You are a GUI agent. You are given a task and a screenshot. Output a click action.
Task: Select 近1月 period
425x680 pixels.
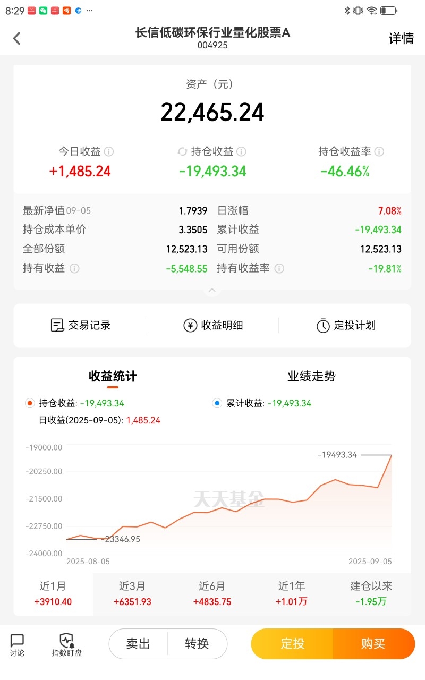[x=53, y=593]
